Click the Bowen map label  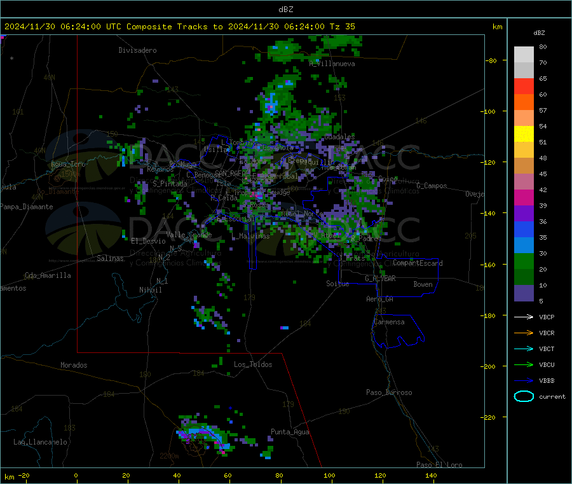click(x=423, y=284)
